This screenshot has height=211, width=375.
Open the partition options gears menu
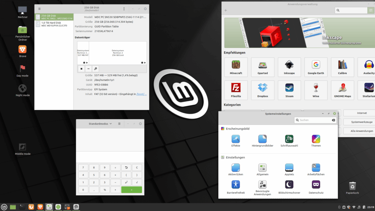96,69
